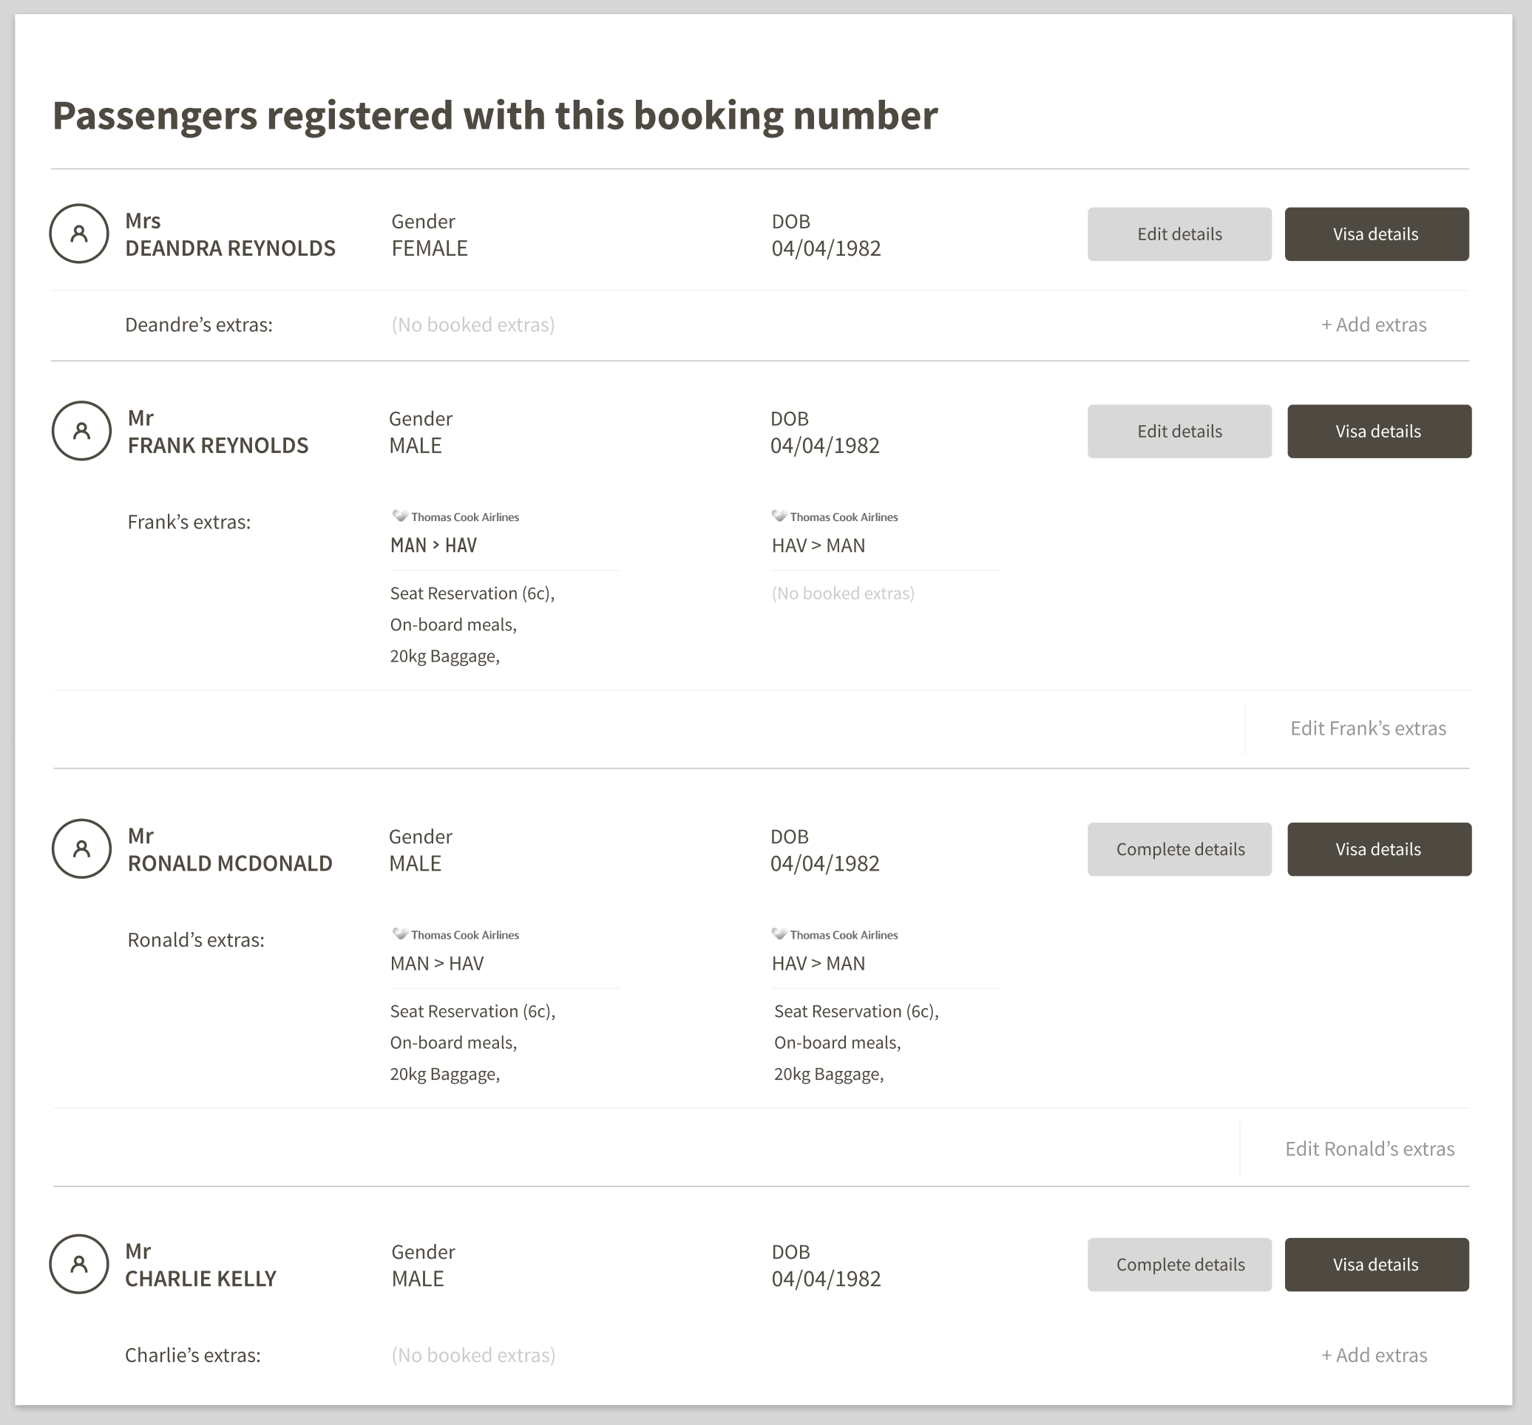Screen dimensions: 1532x1425
Task: Edit details for Frank Reynolds
Action: tap(1179, 432)
